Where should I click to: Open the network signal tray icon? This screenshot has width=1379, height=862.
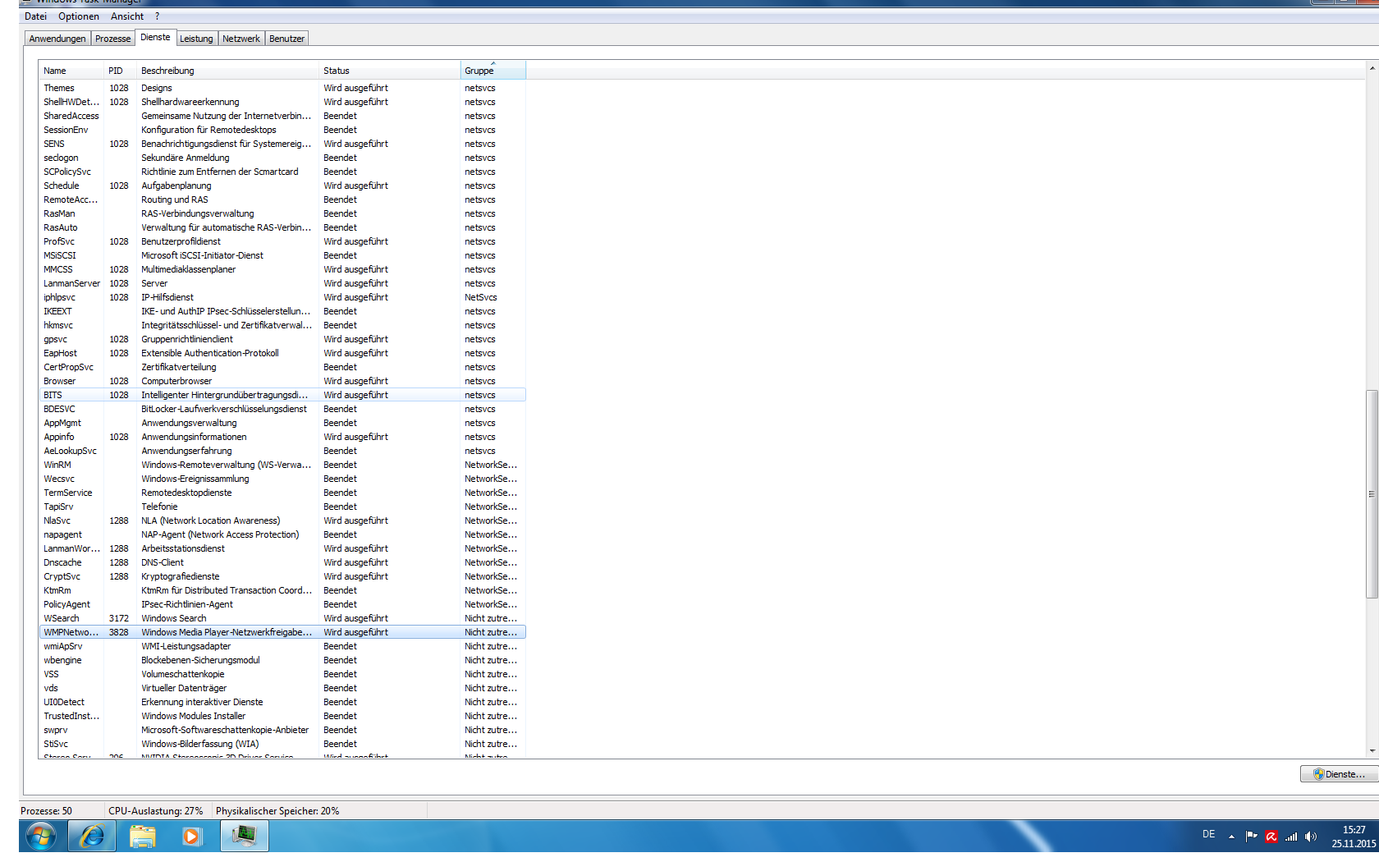1291,837
